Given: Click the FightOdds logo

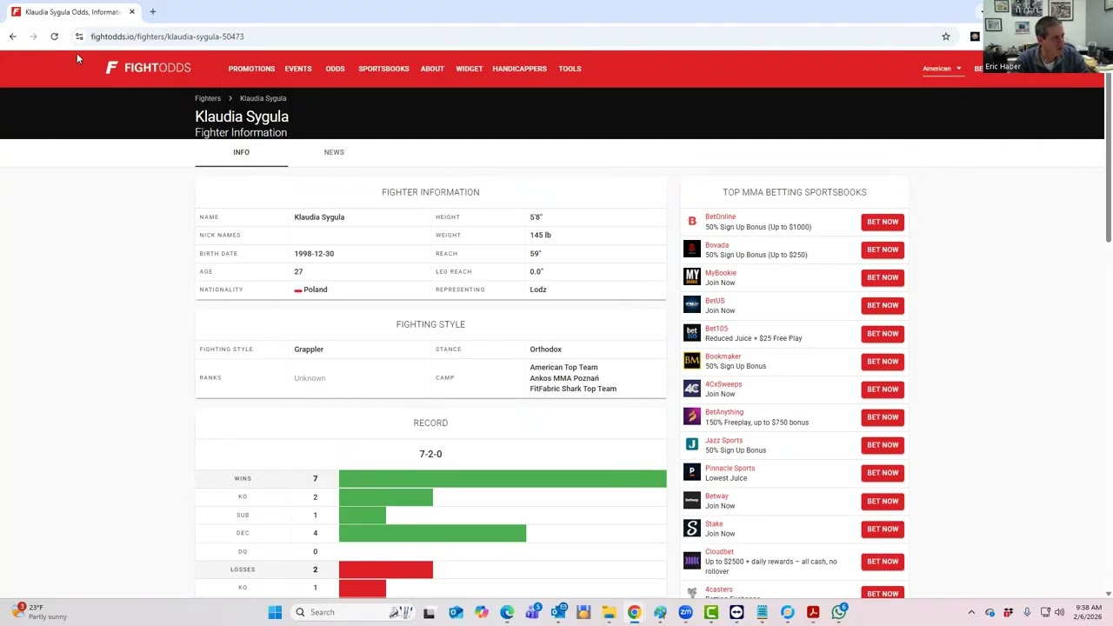Looking at the screenshot, I should pos(148,68).
